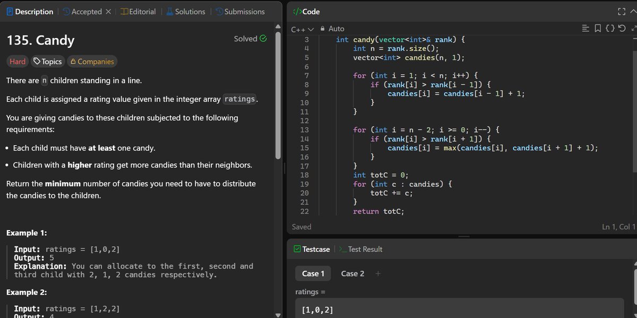Click line 15 containing the max() call
This screenshot has width=637, height=318.
pyautogui.click(x=493, y=148)
